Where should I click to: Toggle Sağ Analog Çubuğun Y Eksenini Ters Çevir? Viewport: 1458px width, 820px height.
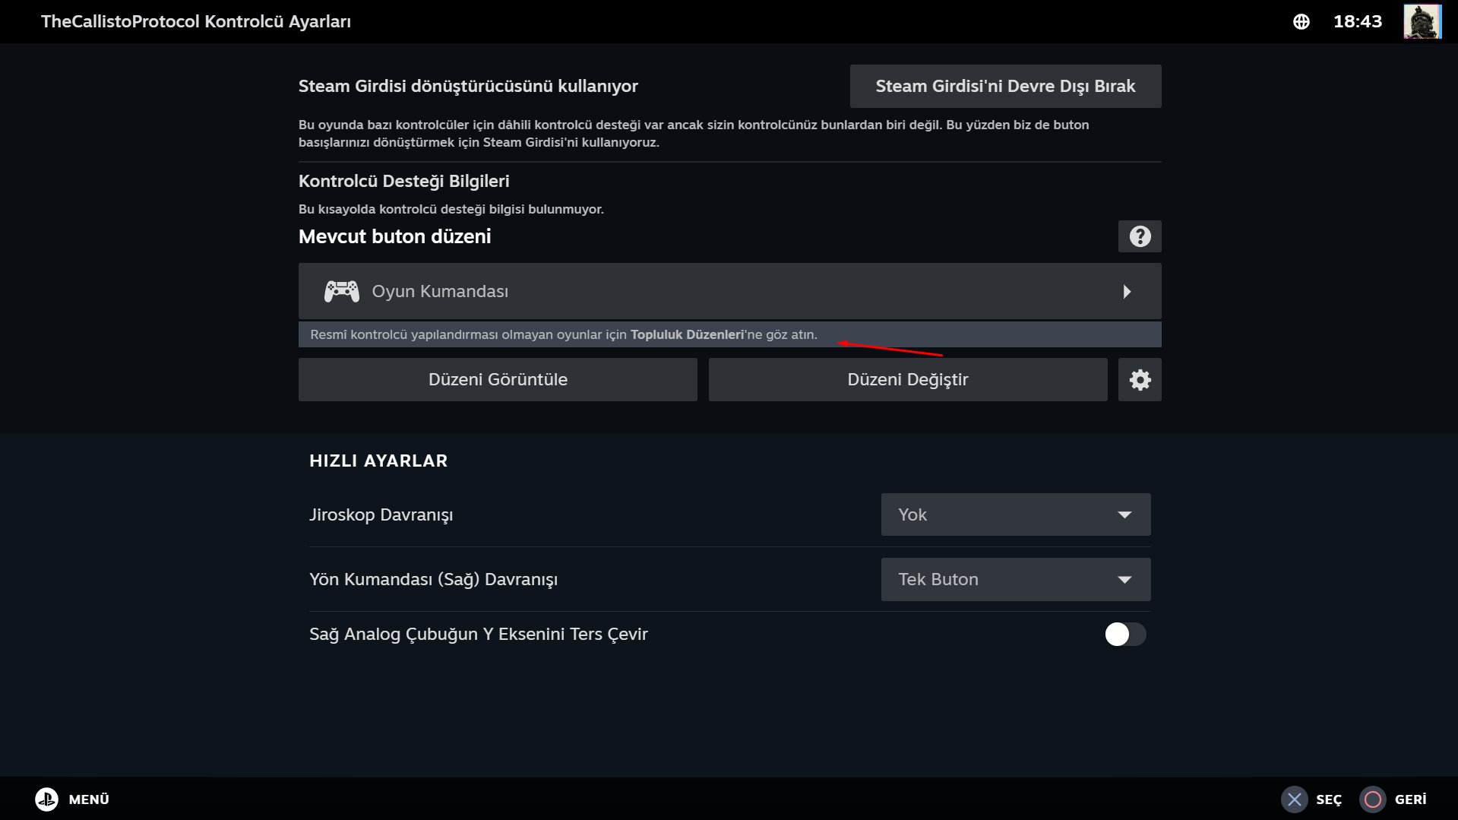(1124, 635)
